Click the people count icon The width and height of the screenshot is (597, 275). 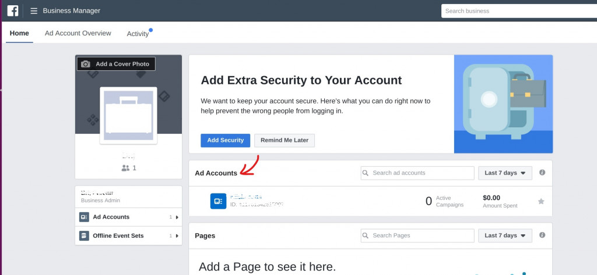point(125,168)
